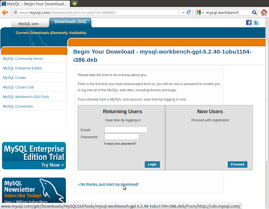This screenshot has width=269, height=209.
Task: Open the search engine selector dropdown
Action: 200,12
